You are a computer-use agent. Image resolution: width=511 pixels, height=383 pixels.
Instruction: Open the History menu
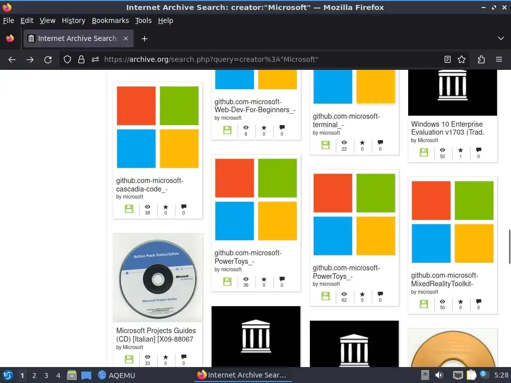click(73, 20)
